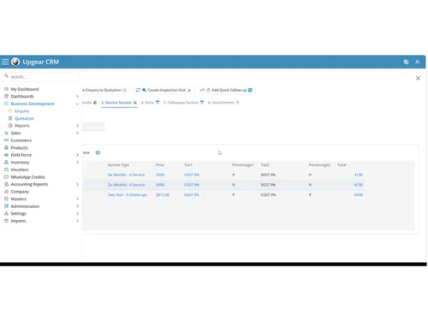Open Enquiry under Business Development
Screen dimensions: 428x321
pyautogui.click(x=22, y=111)
